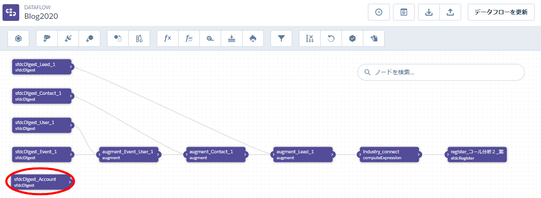
Task: Open schedule clock icon
Action: point(378,12)
